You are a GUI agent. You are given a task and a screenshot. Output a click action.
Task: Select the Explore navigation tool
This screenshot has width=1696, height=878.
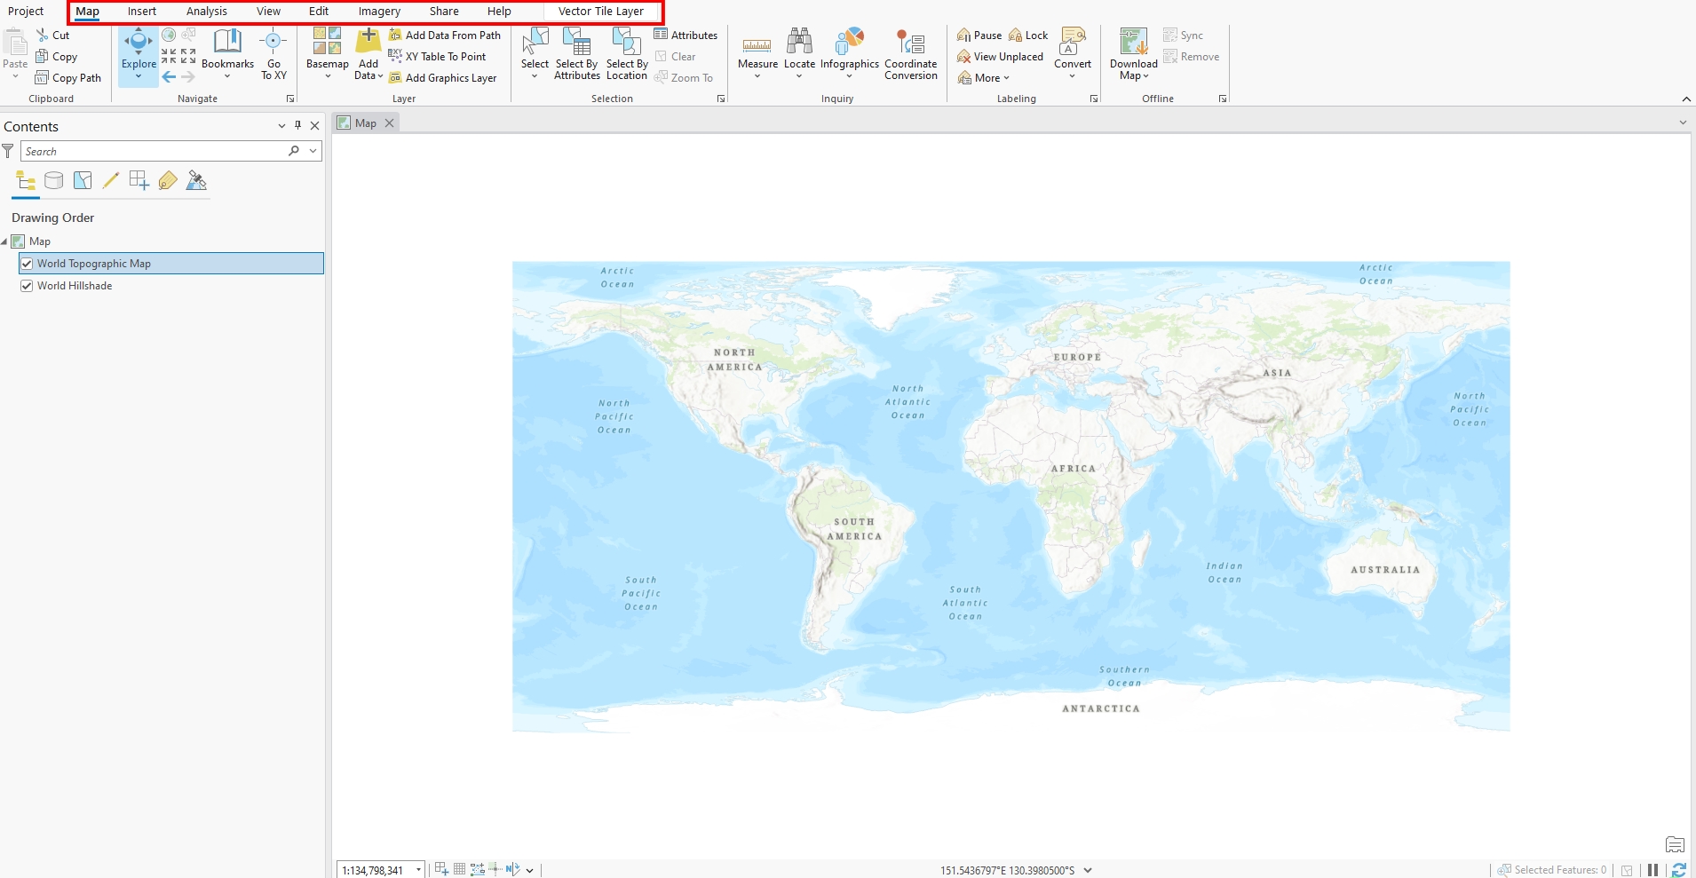coord(139,43)
